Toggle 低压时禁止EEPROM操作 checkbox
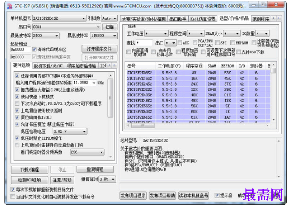291x208 pixels. pos(17,138)
